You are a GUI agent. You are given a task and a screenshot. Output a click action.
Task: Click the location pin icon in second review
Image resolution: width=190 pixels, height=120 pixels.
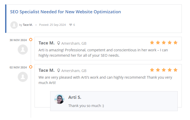[x=59, y=70]
